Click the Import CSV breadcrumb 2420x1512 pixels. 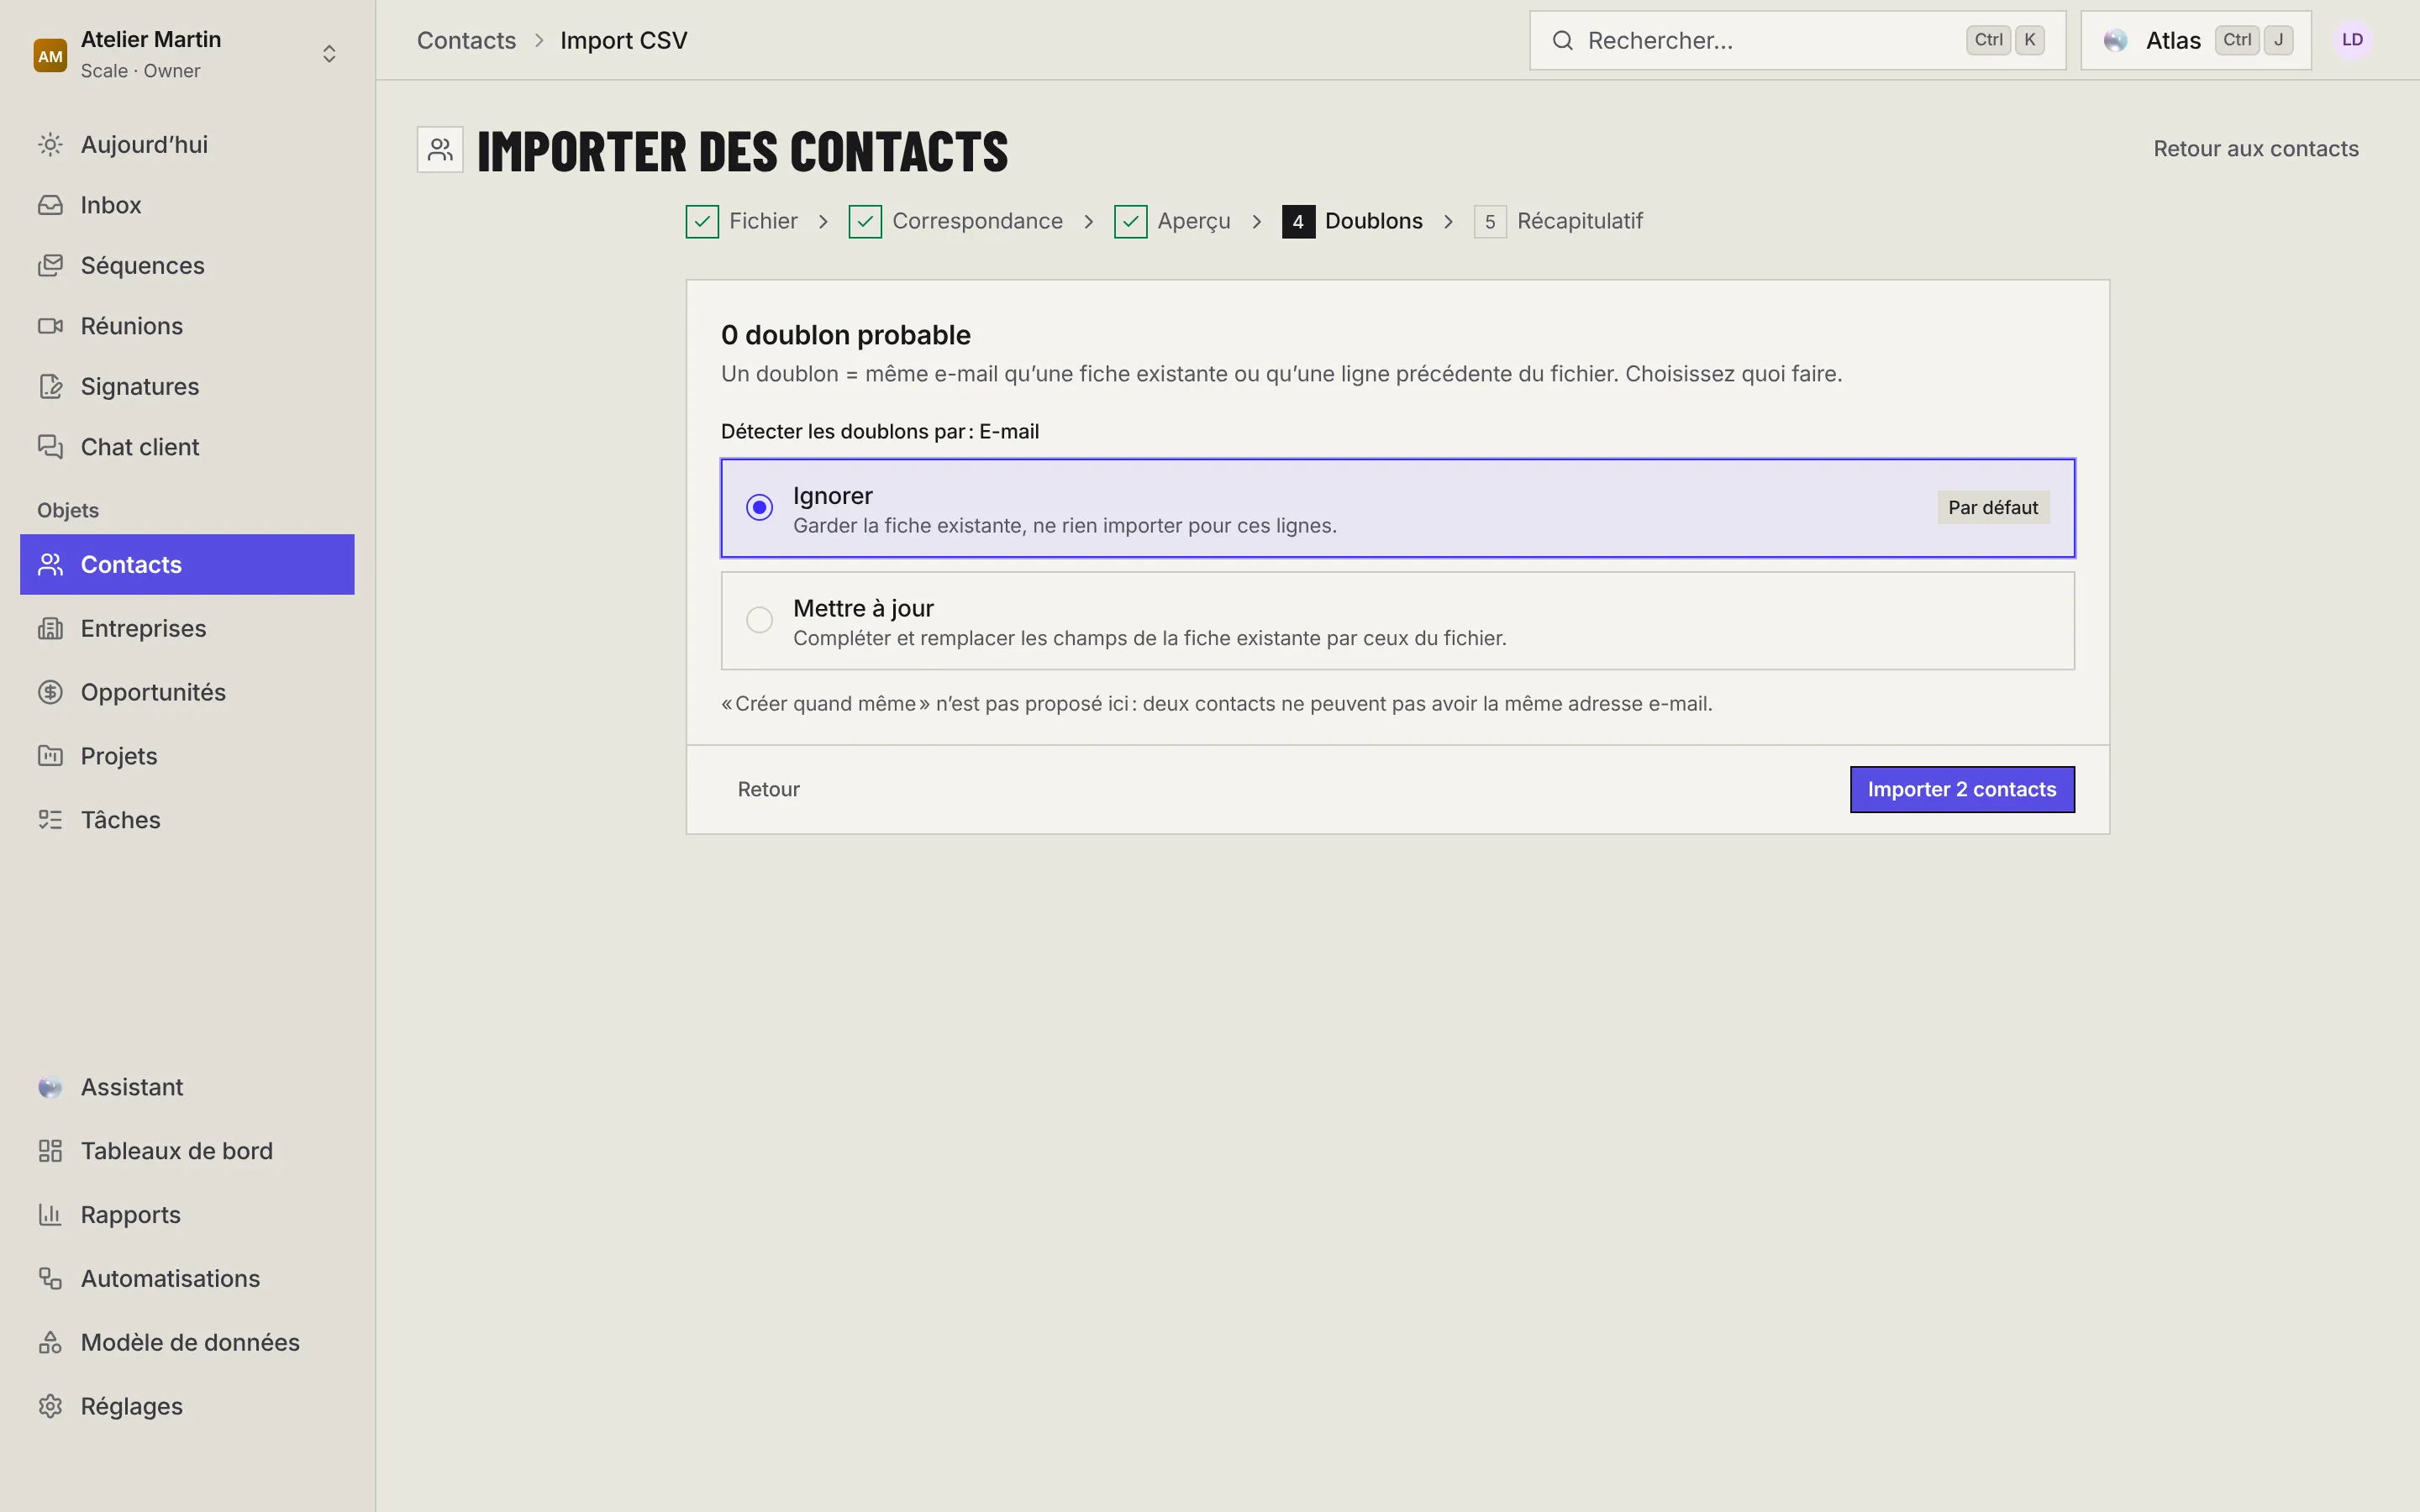[x=623, y=41]
